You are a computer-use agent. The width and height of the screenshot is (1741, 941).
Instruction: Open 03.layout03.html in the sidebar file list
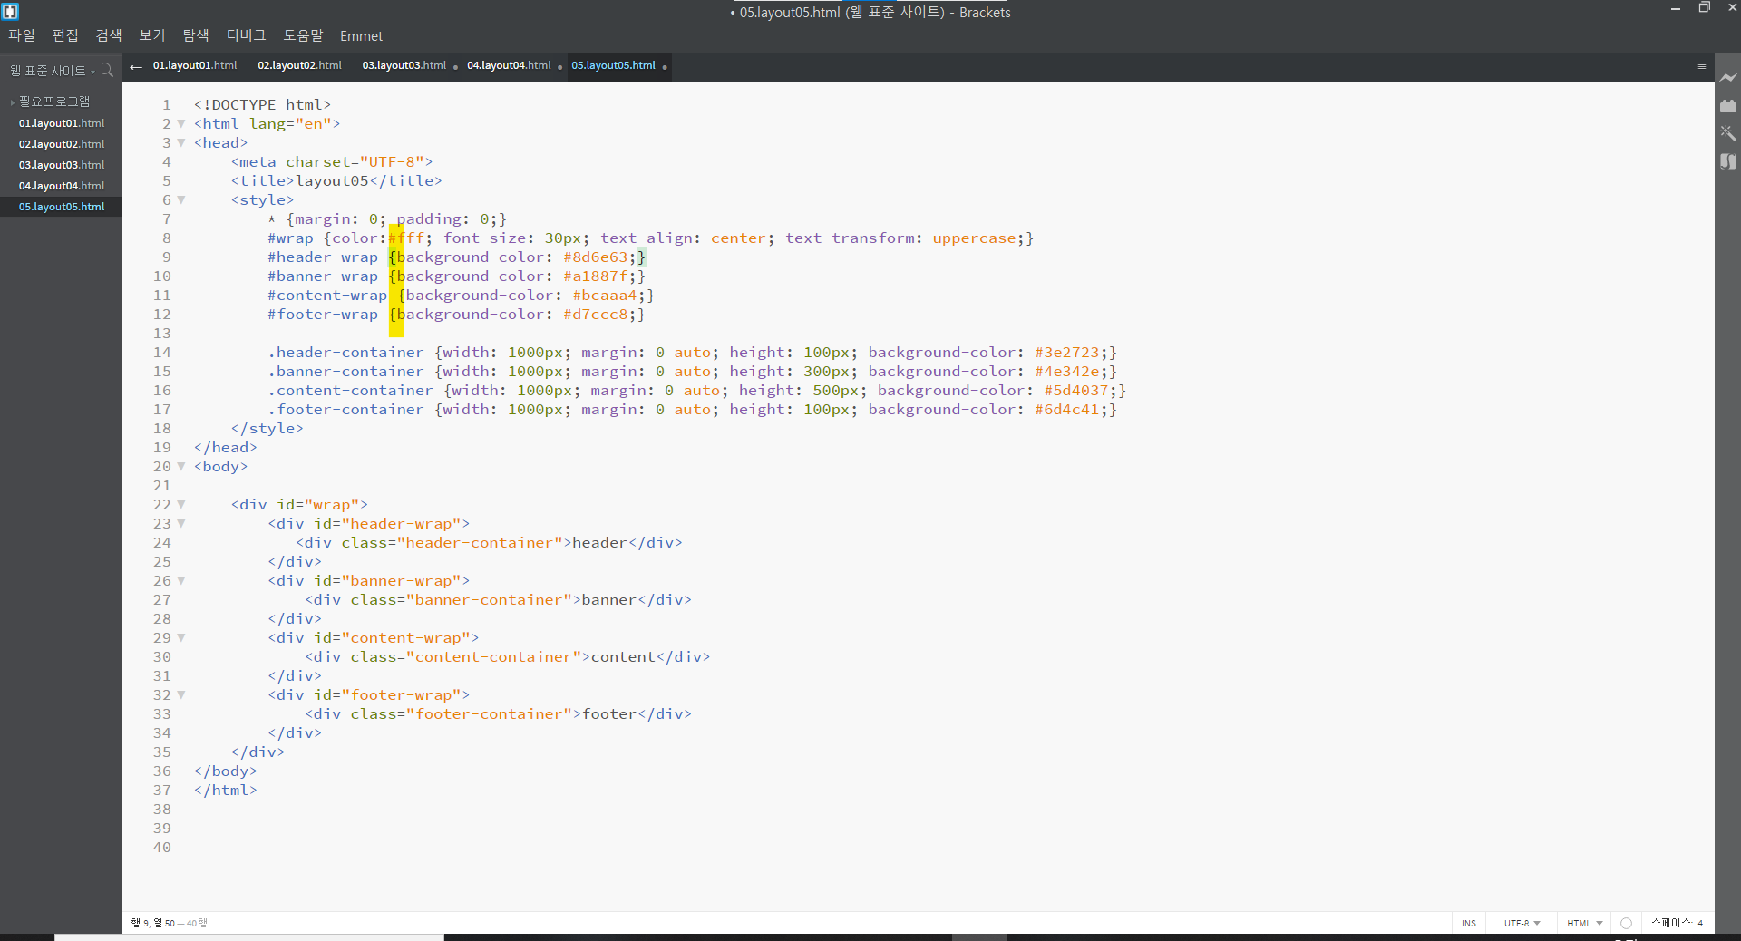[x=62, y=165]
